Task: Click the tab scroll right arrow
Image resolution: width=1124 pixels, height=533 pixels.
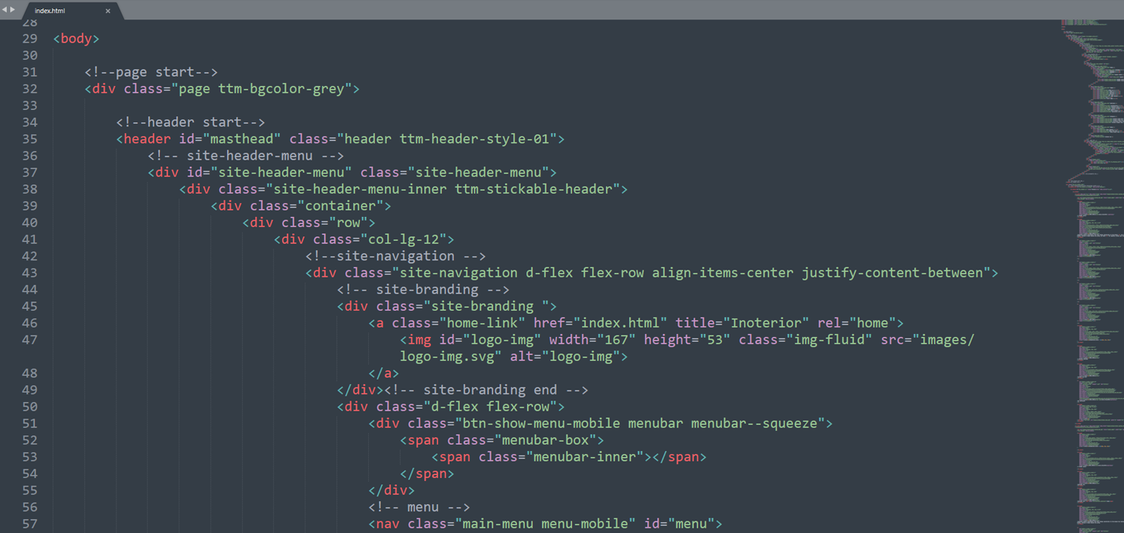Action: [12, 10]
